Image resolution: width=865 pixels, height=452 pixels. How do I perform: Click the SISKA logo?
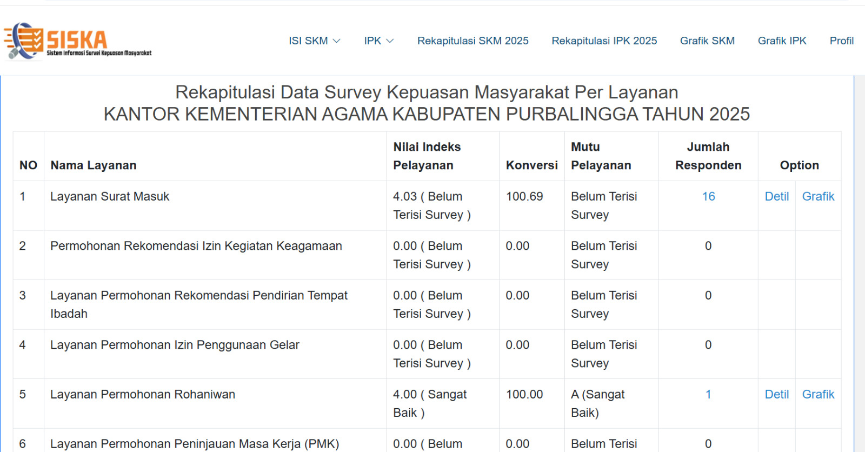coord(78,41)
